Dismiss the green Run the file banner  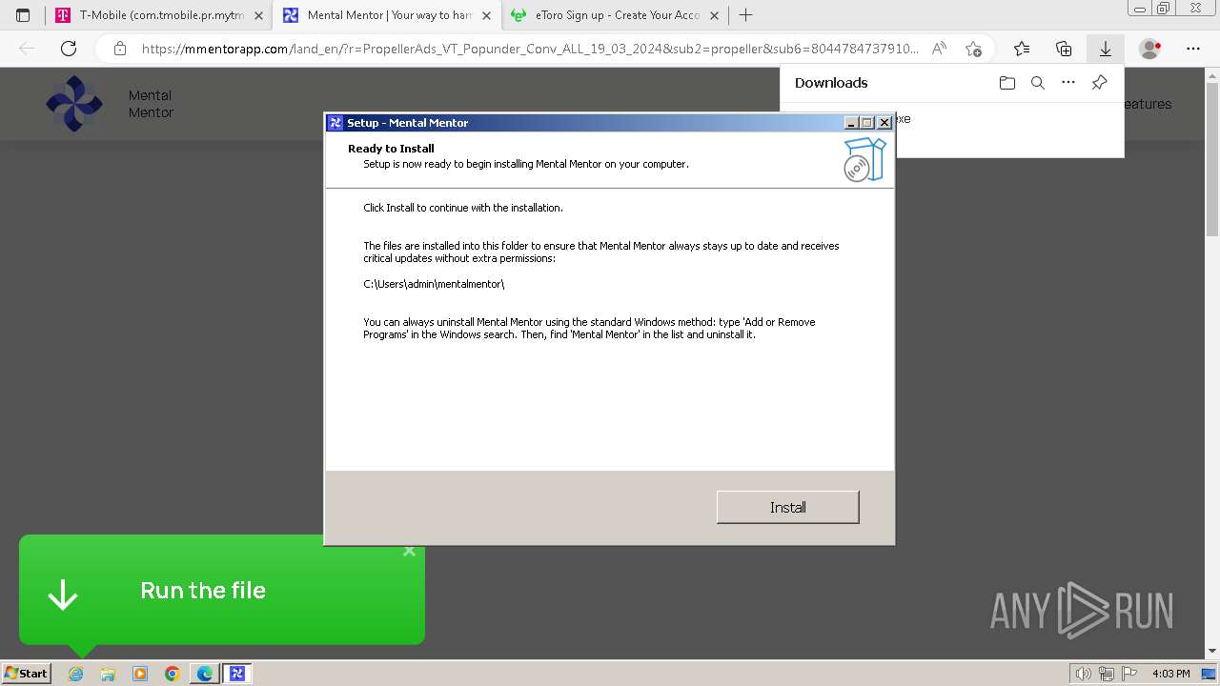click(409, 551)
